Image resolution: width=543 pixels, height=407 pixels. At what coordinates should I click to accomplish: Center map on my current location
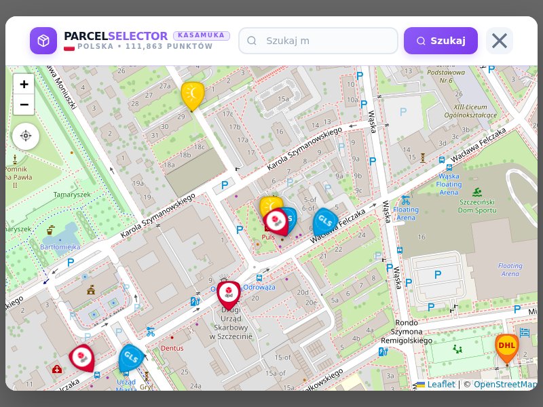tap(26, 136)
